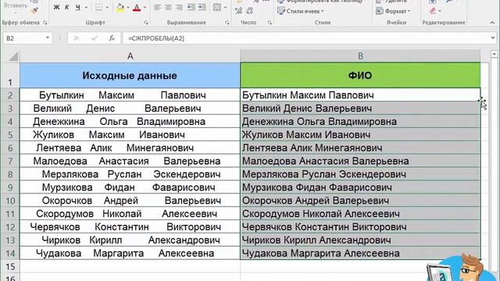
Task: Click vertical scrollbar up arrow
Action: [495, 54]
